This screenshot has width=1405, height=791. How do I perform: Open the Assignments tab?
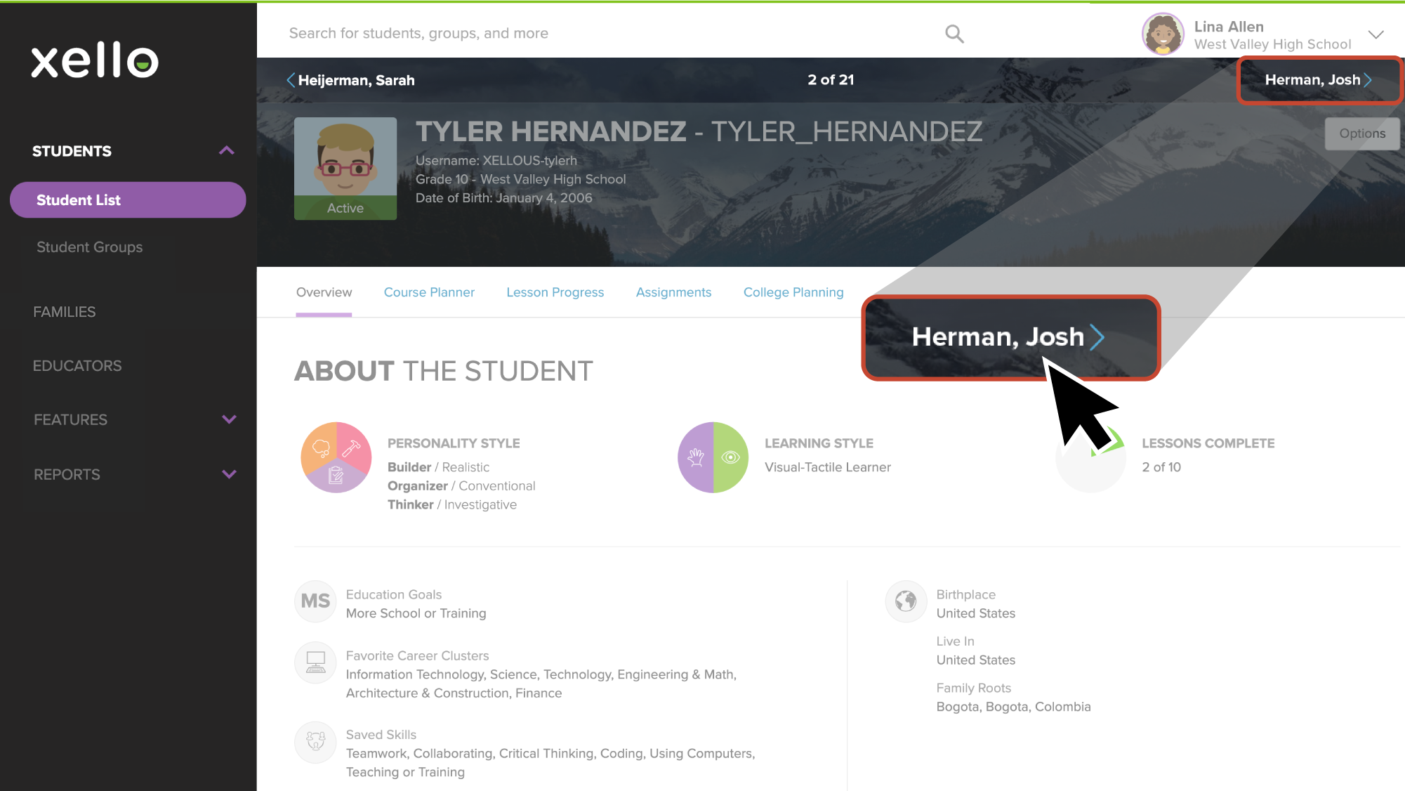pyautogui.click(x=673, y=292)
